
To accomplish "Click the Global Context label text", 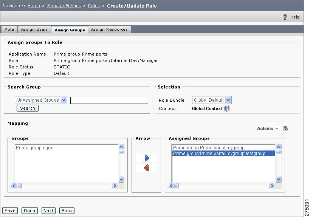I will 207,108.
